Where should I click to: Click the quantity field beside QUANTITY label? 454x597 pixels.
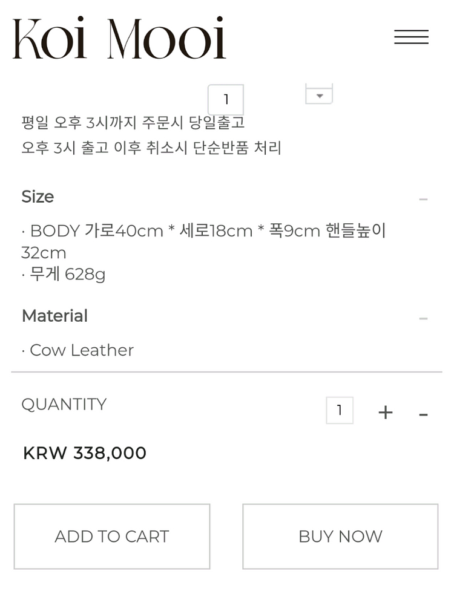coord(339,411)
